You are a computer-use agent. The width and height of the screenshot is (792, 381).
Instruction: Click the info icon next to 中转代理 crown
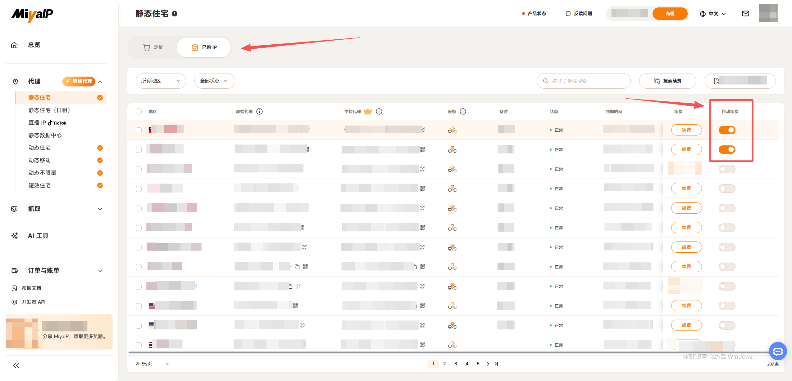coord(379,112)
